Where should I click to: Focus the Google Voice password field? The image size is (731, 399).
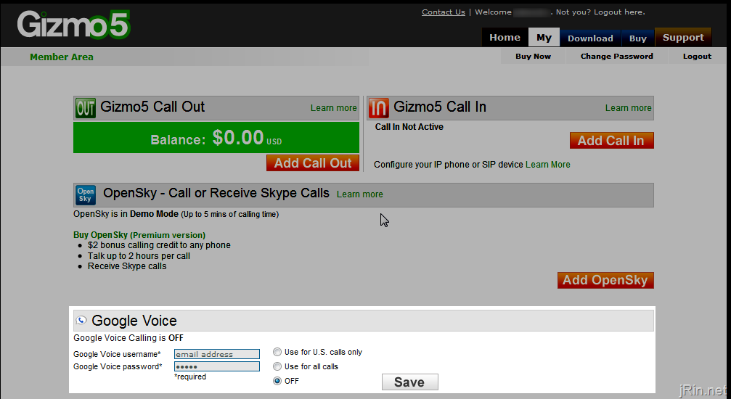[217, 366]
